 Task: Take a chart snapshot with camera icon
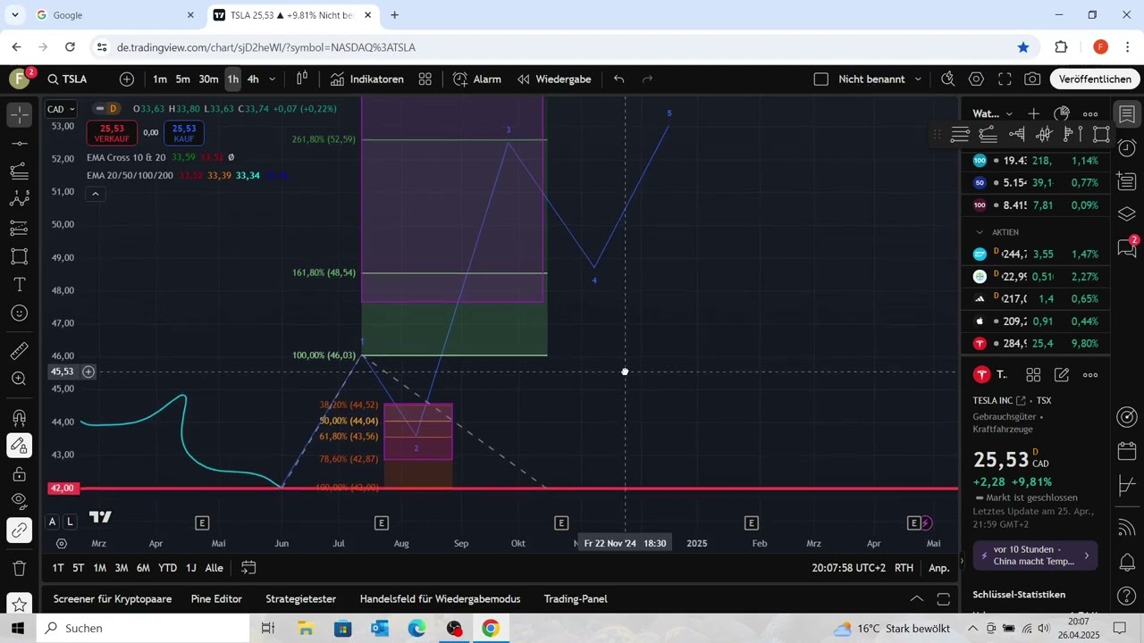[x=1032, y=79]
